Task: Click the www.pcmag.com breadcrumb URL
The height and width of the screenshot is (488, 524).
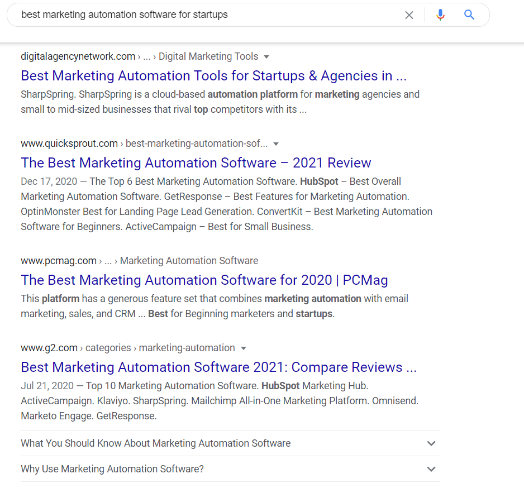Action: (x=59, y=261)
